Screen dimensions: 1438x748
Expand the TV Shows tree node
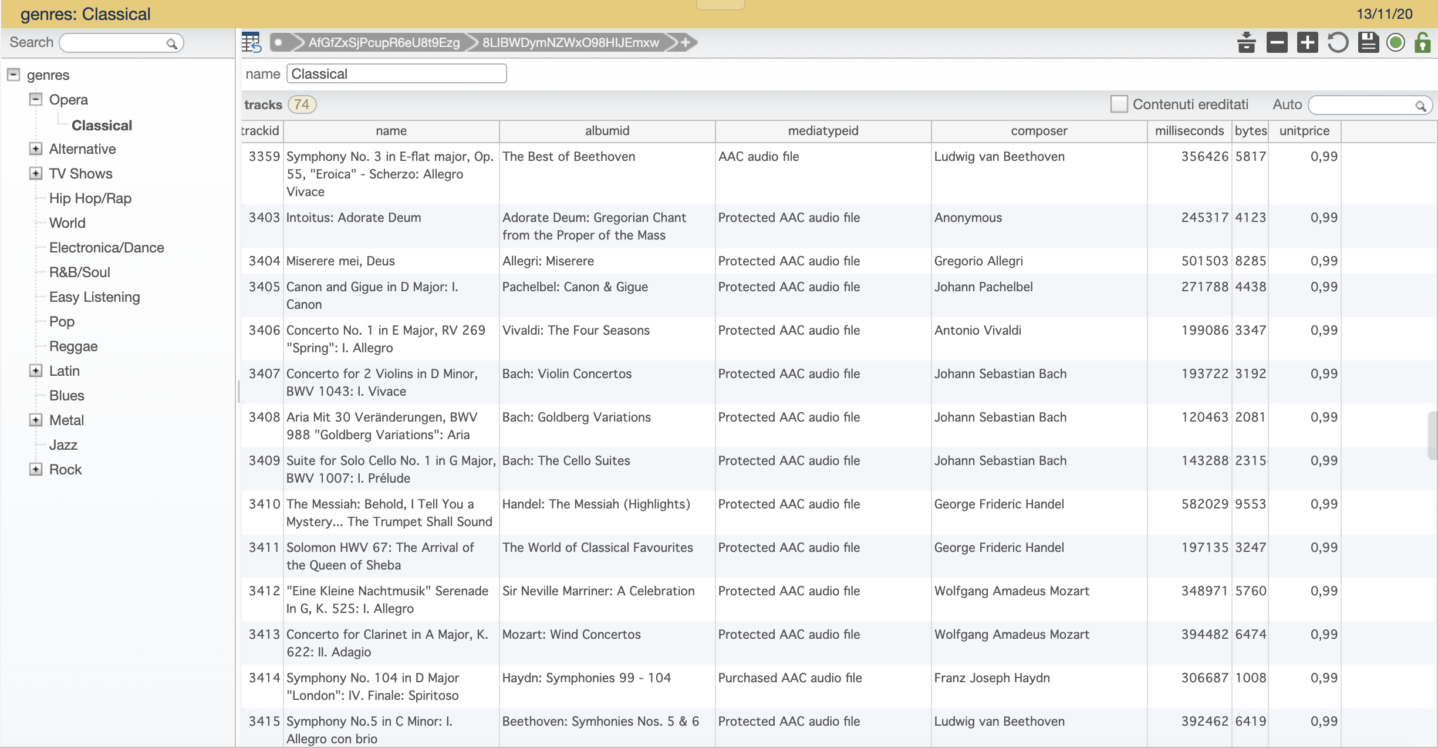pyautogui.click(x=36, y=173)
